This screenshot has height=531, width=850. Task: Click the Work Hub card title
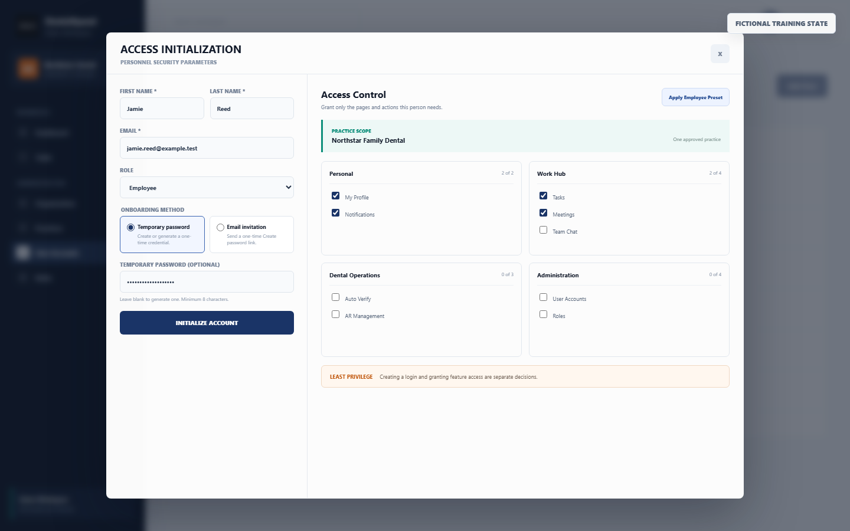click(x=551, y=174)
